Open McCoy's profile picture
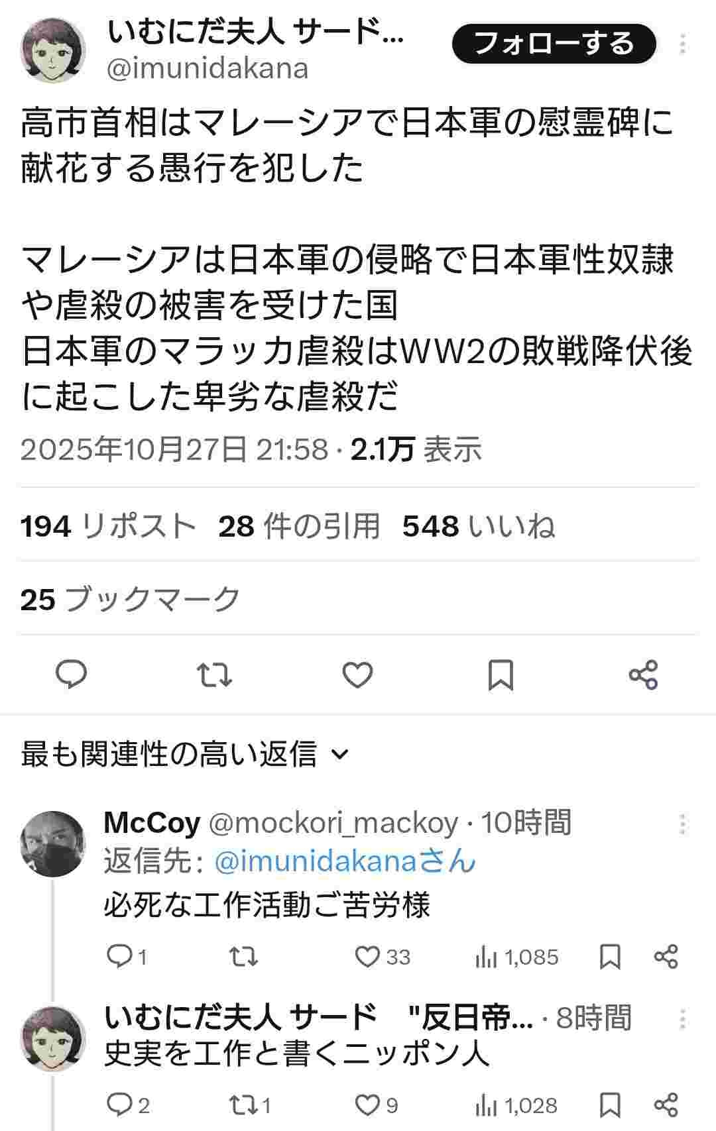This screenshot has width=716, height=1131. (53, 843)
